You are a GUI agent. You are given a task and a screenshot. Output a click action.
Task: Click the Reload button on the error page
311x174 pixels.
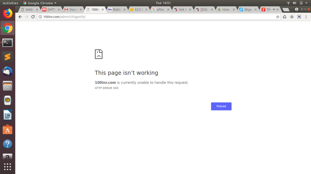click(221, 106)
